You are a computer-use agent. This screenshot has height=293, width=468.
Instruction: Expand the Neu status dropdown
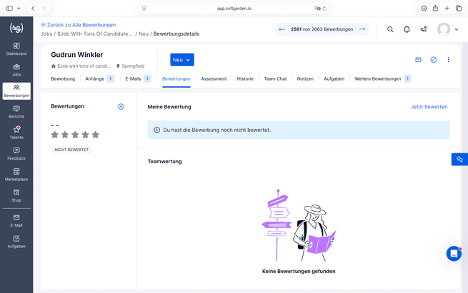182,60
